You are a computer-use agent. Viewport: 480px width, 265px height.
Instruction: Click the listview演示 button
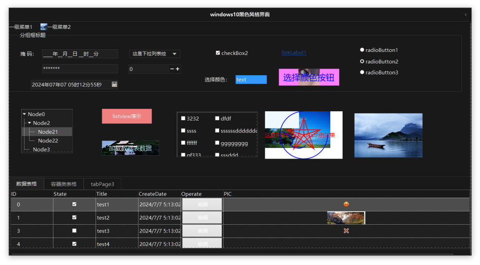127,116
